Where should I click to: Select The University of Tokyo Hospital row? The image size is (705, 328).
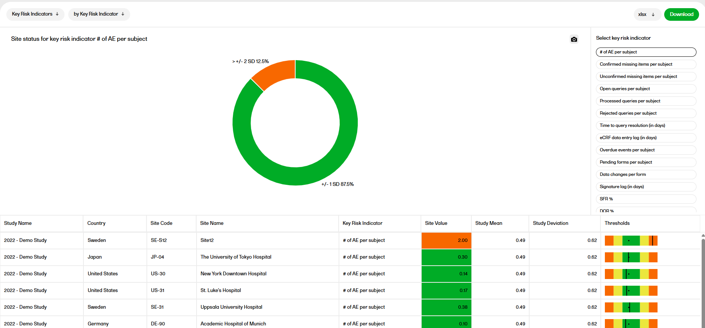pyautogui.click(x=236, y=257)
